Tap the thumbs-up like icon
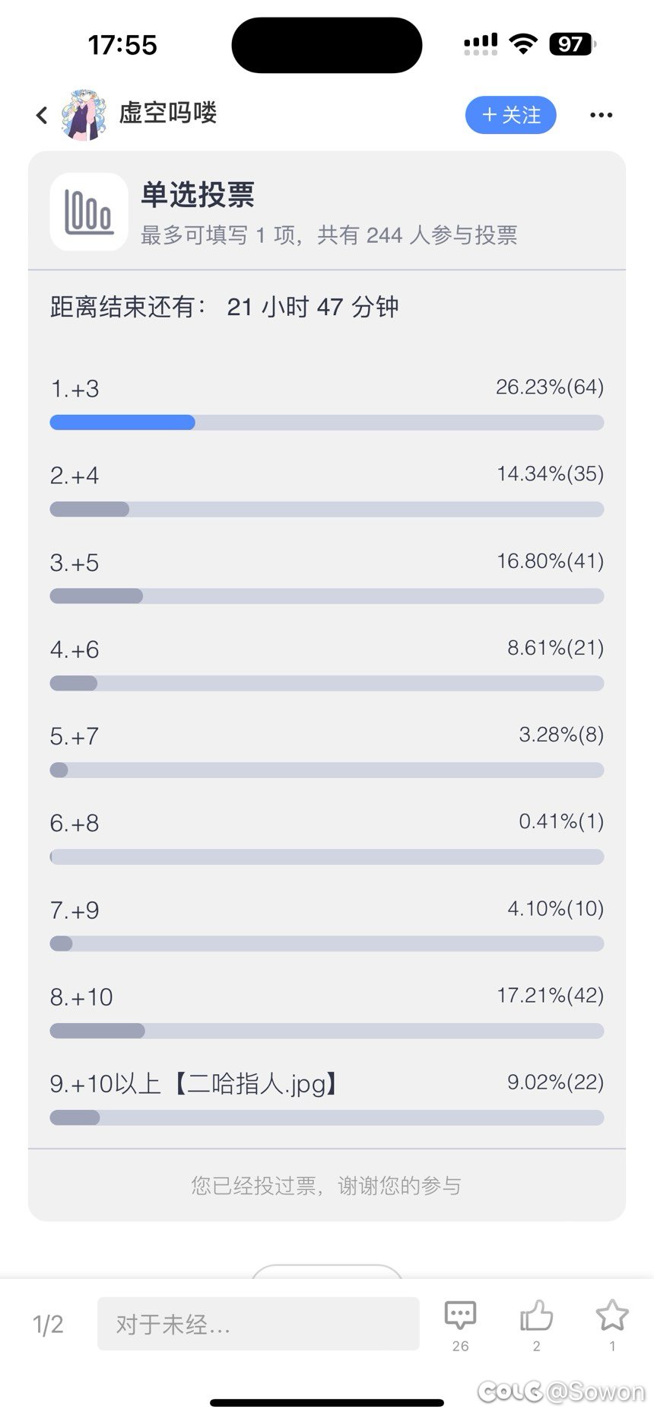654x1419 pixels. click(536, 1316)
